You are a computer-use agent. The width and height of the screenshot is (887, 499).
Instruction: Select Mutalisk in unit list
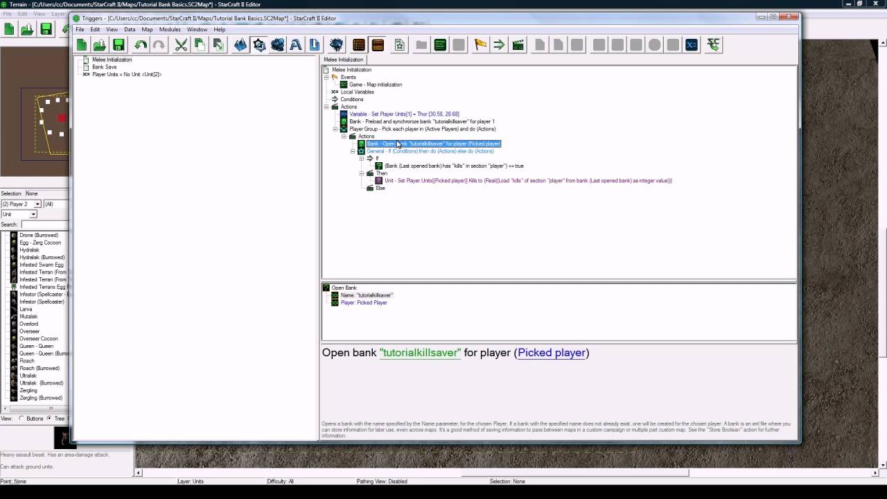click(x=28, y=317)
